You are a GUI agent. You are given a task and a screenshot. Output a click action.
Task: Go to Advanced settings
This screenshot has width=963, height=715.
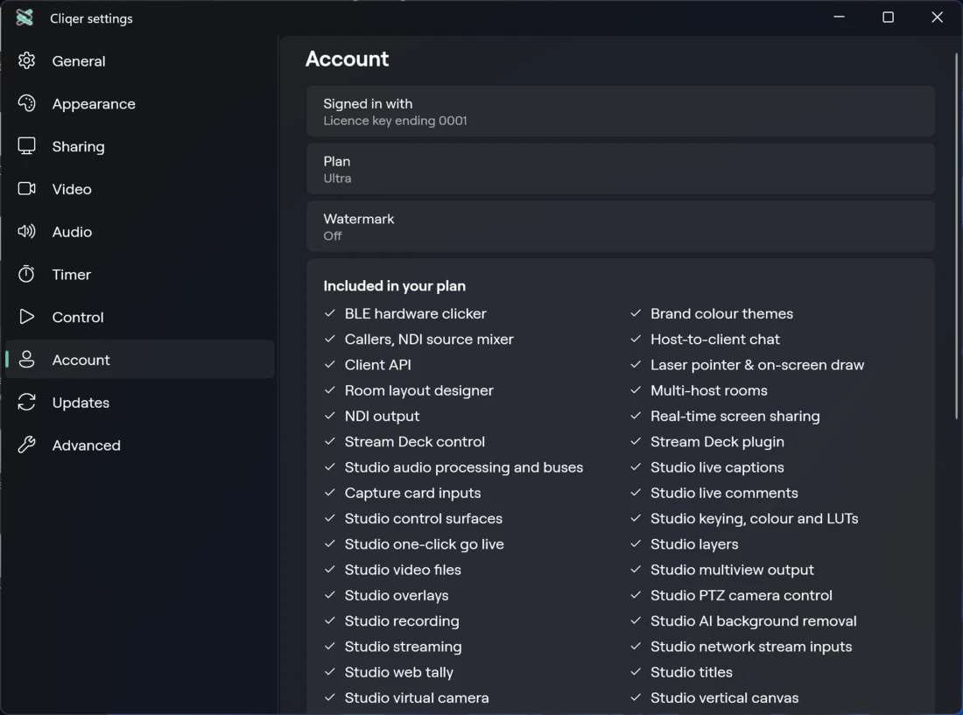139,445
